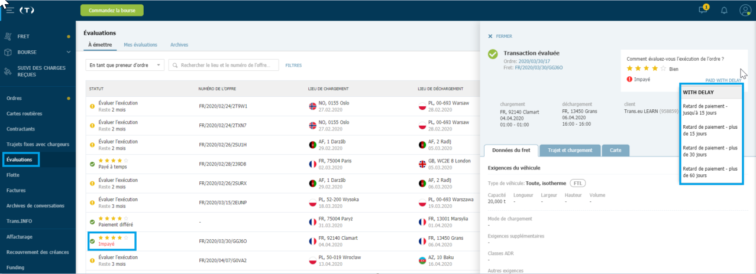The image size is (756, 274).
Task: Click offer number FR/2020/04/07/G0VA2
Action: [x=222, y=260]
